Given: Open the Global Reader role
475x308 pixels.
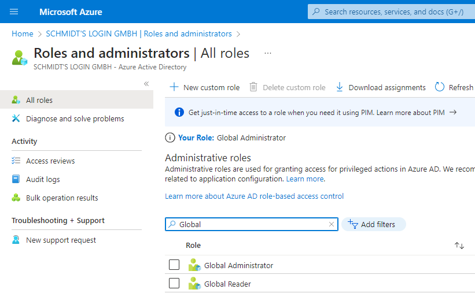Looking at the screenshot, I should [x=227, y=284].
